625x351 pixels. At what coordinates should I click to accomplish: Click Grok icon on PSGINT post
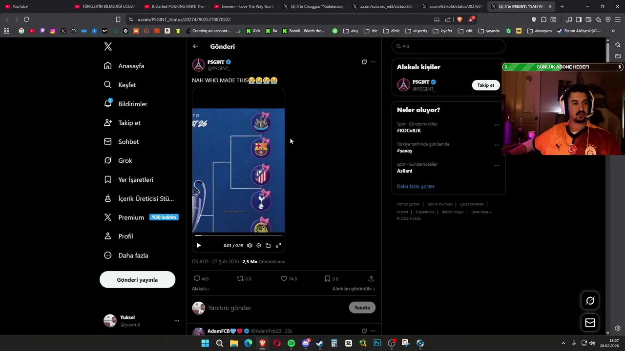click(364, 62)
